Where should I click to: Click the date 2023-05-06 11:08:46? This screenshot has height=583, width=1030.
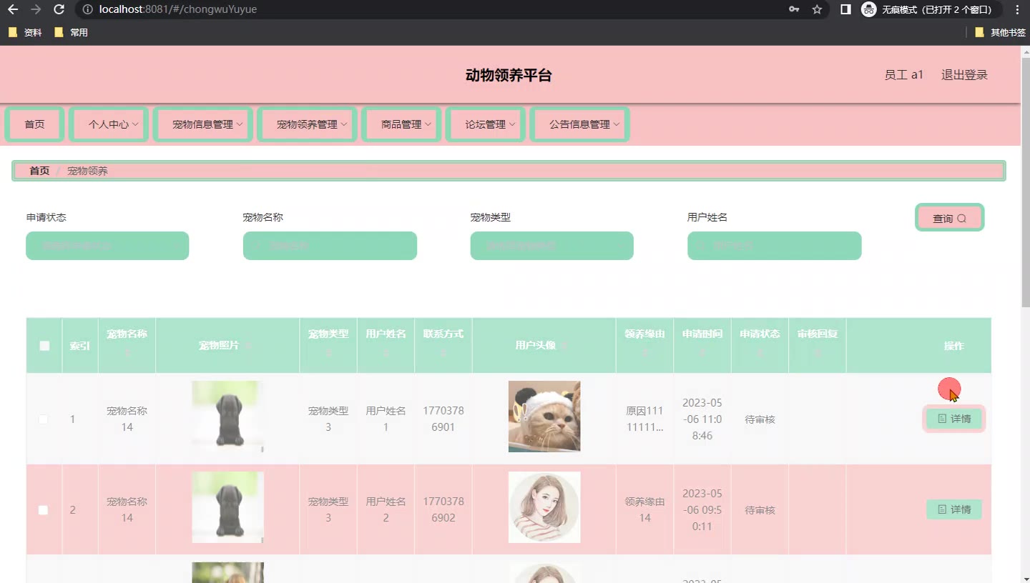[702, 419]
